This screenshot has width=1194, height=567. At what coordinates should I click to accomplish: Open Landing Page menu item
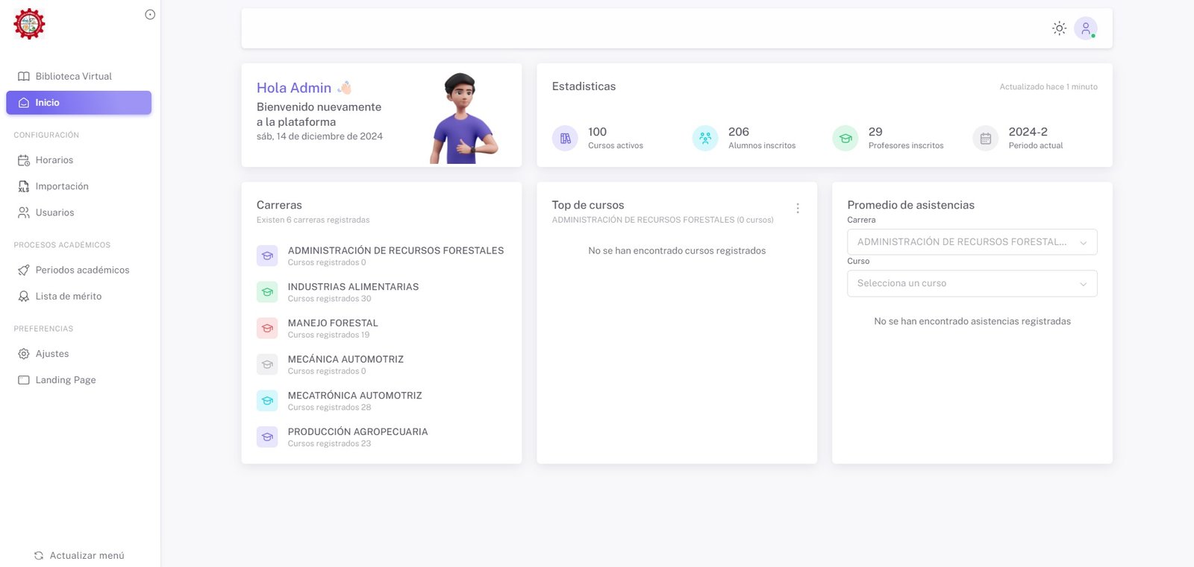(79, 380)
